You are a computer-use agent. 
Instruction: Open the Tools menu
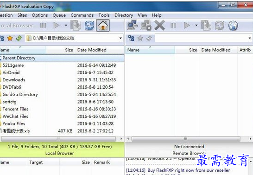click(x=104, y=15)
